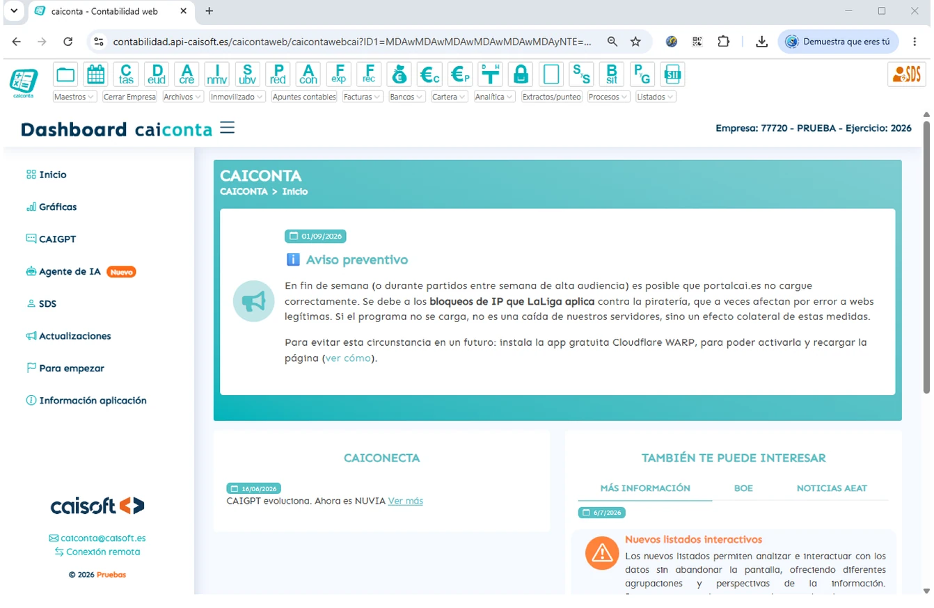Click the 'A con' toolbar icon
Image resolution: width=934 pixels, height=608 pixels.
[308, 74]
